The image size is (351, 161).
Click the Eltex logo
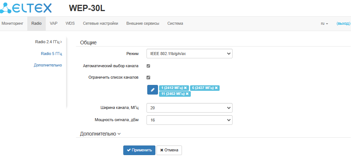(27, 8)
